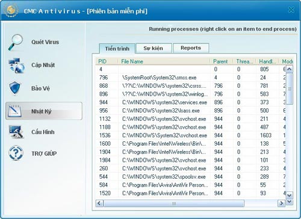Image resolution: width=301 pixels, height=219 pixels.
Task: Open the Quét Virus section
Action: tap(45, 42)
